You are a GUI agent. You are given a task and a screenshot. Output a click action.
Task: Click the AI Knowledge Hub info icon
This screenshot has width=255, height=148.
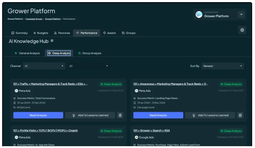(x=52, y=41)
